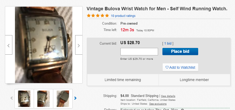Advance to the next watch photo
Screen dimensions: 235x110
click(79, 45)
